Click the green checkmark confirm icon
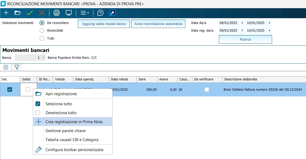The width and height of the screenshot is (306, 159). coord(30,13)
